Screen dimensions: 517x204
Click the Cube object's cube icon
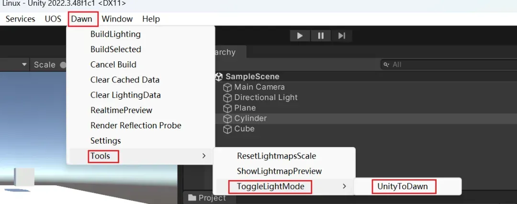[227, 129]
